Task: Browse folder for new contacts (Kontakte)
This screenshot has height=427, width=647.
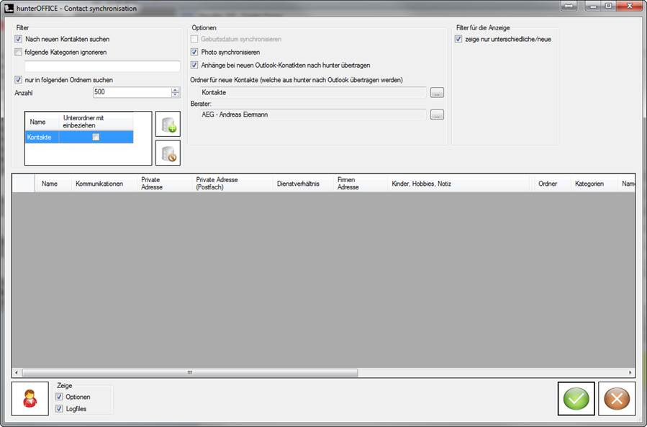Action: pos(437,93)
